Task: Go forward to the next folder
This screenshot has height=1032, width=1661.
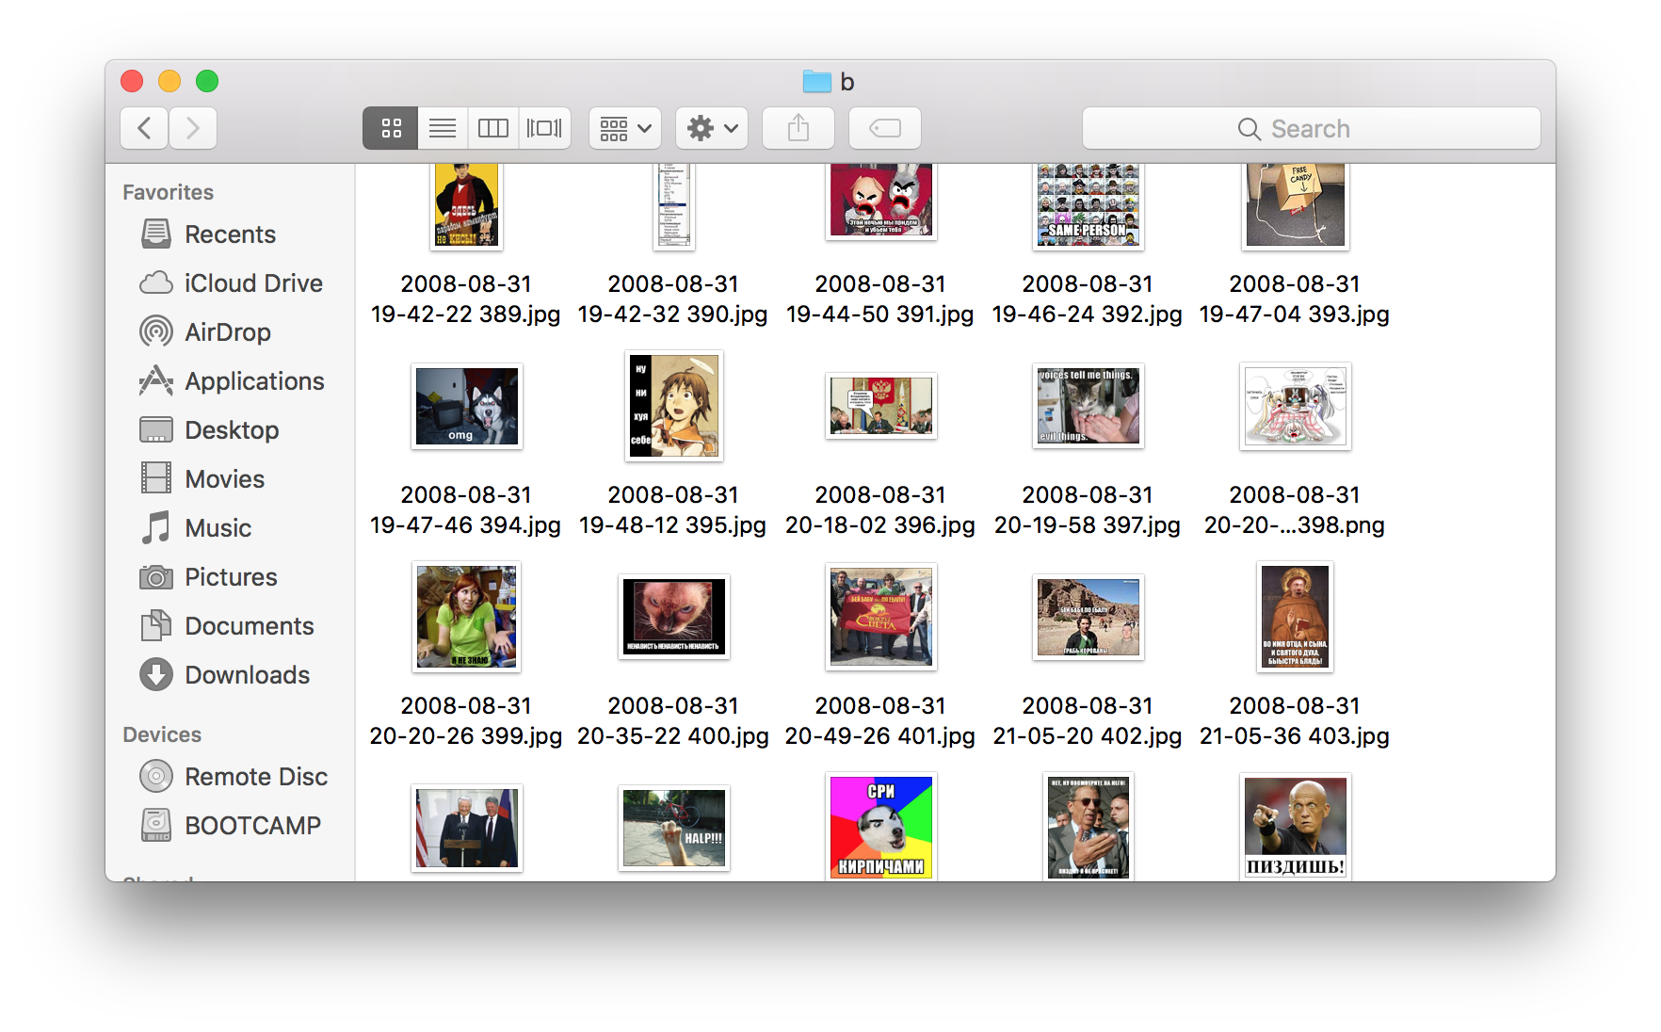Action: 193,128
